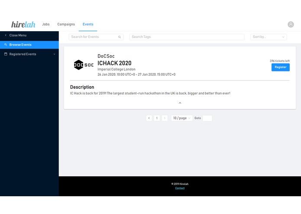Open the user profile avatar icon
This screenshot has width=301, height=214.
pos(291,24)
